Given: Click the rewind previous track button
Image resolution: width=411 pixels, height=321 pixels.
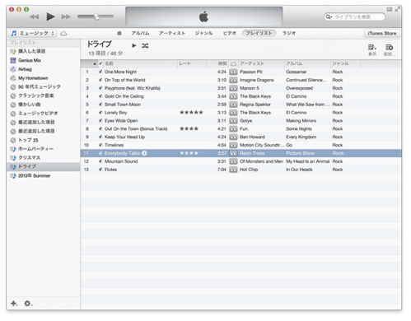Looking at the screenshot, I should click(x=35, y=17).
